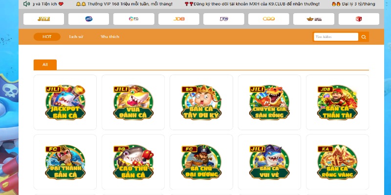This screenshot has height=195, width=391.
Task: Filter by JILI provider button
Action: (x=43, y=19)
